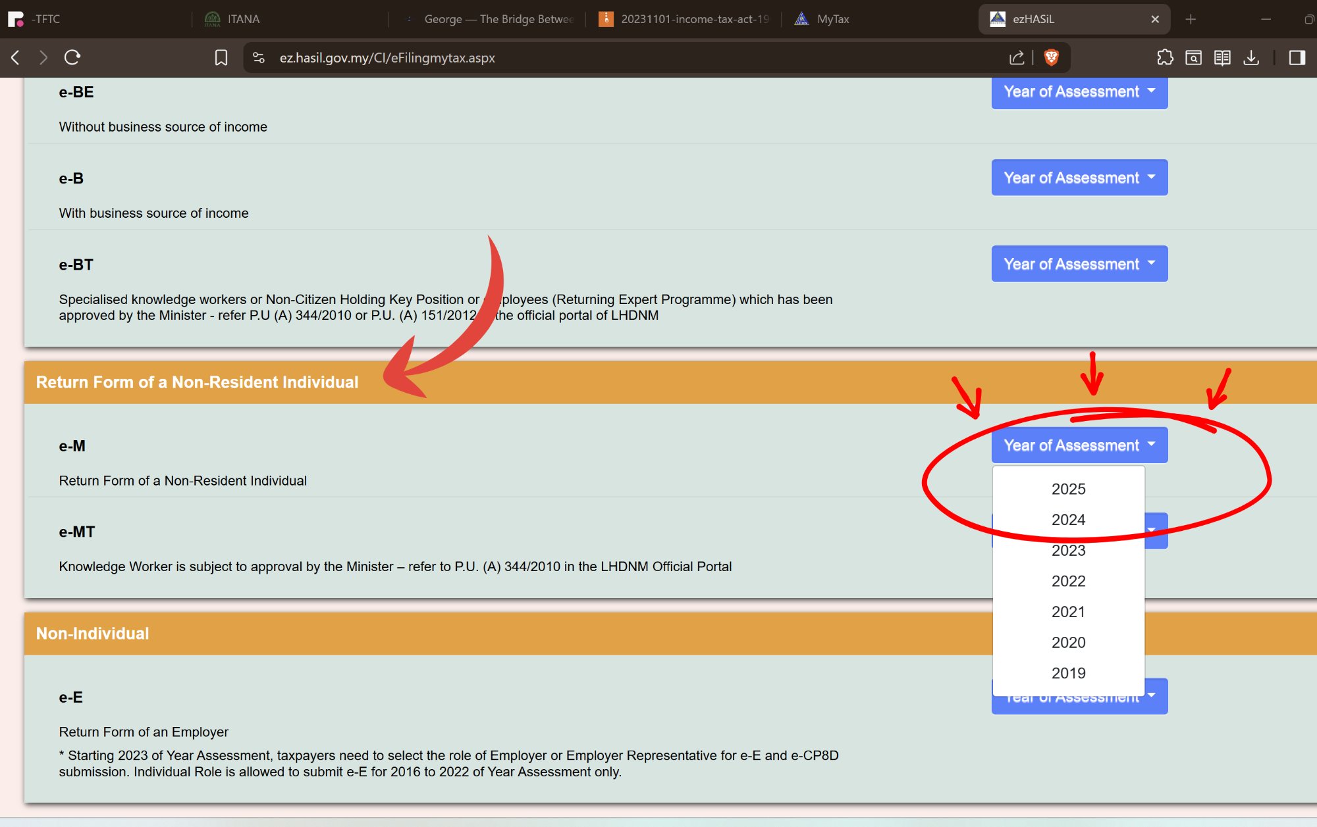Open the extensions puzzle icon
The image size is (1317, 827).
[1165, 58]
